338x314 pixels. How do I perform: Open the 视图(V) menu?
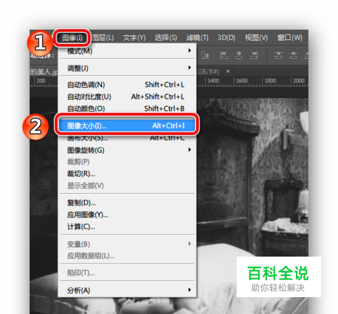click(256, 38)
